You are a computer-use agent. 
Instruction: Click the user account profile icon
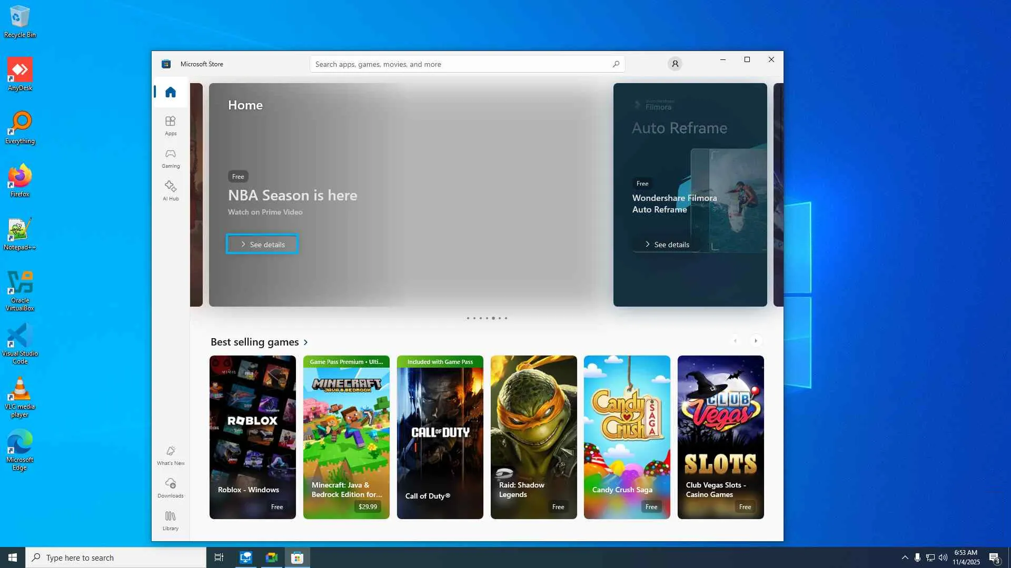coord(675,64)
